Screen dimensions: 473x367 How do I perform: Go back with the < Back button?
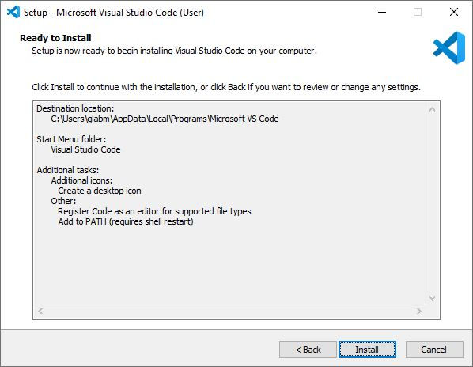[x=308, y=350]
